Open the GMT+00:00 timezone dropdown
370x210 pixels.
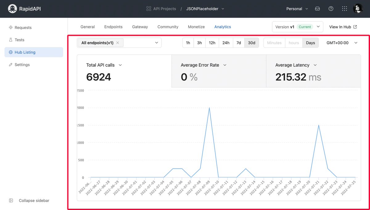[x=342, y=43]
